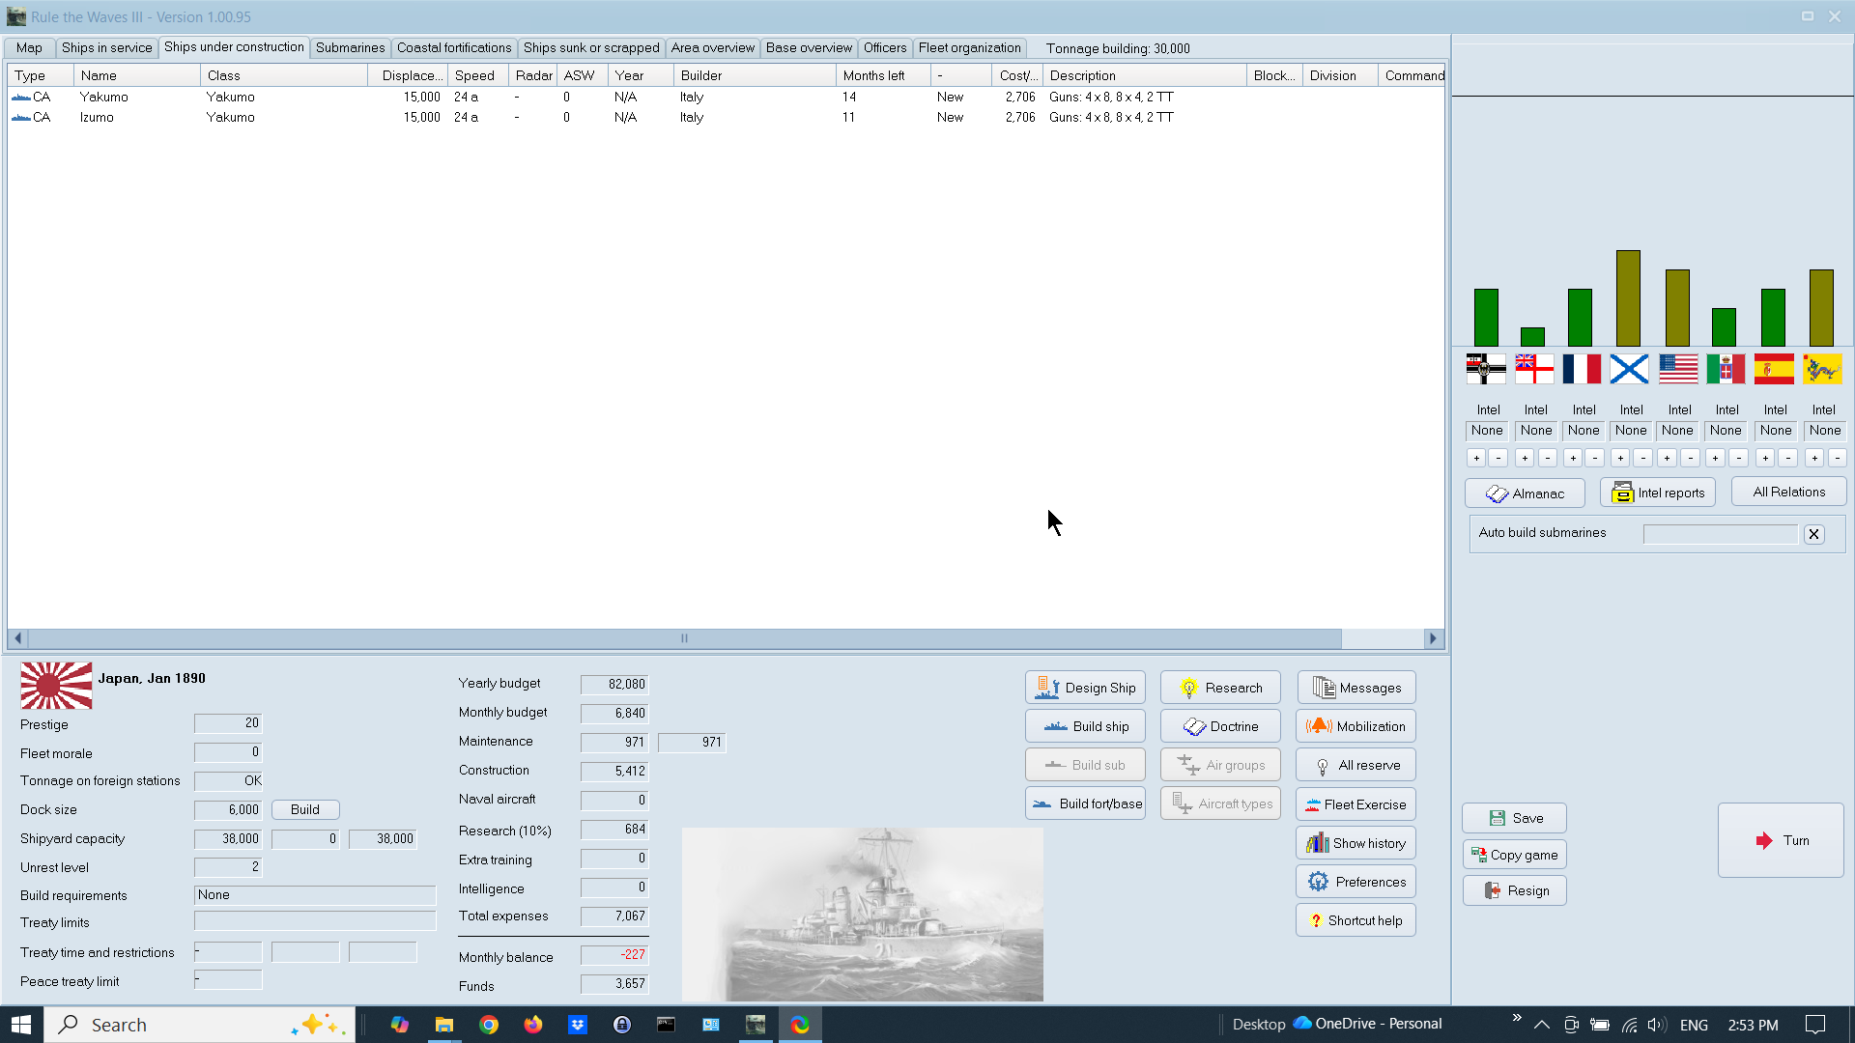Select the Russian naval ensign flag

tap(1630, 369)
